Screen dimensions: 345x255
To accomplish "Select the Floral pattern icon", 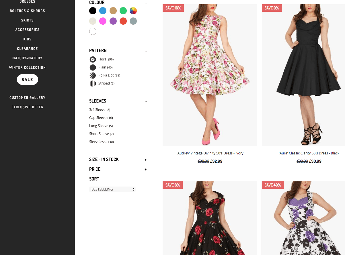I will point(93,59).
